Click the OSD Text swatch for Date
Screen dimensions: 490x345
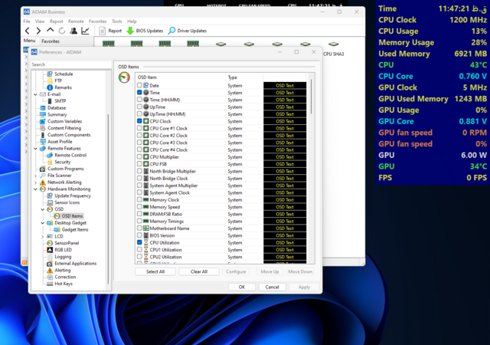pyautogui.click(x=285, y=85)
